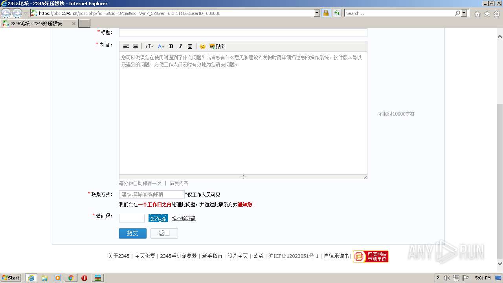503x283 pixels.
Task: Expand address bar history dropdown
Action: 317,13
